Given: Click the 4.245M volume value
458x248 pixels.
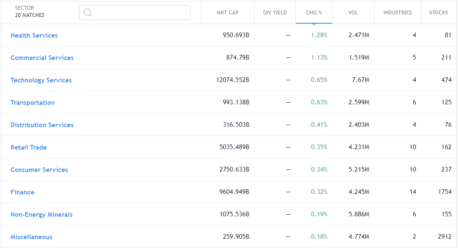Looking at the screenshot, I should 359,192.
